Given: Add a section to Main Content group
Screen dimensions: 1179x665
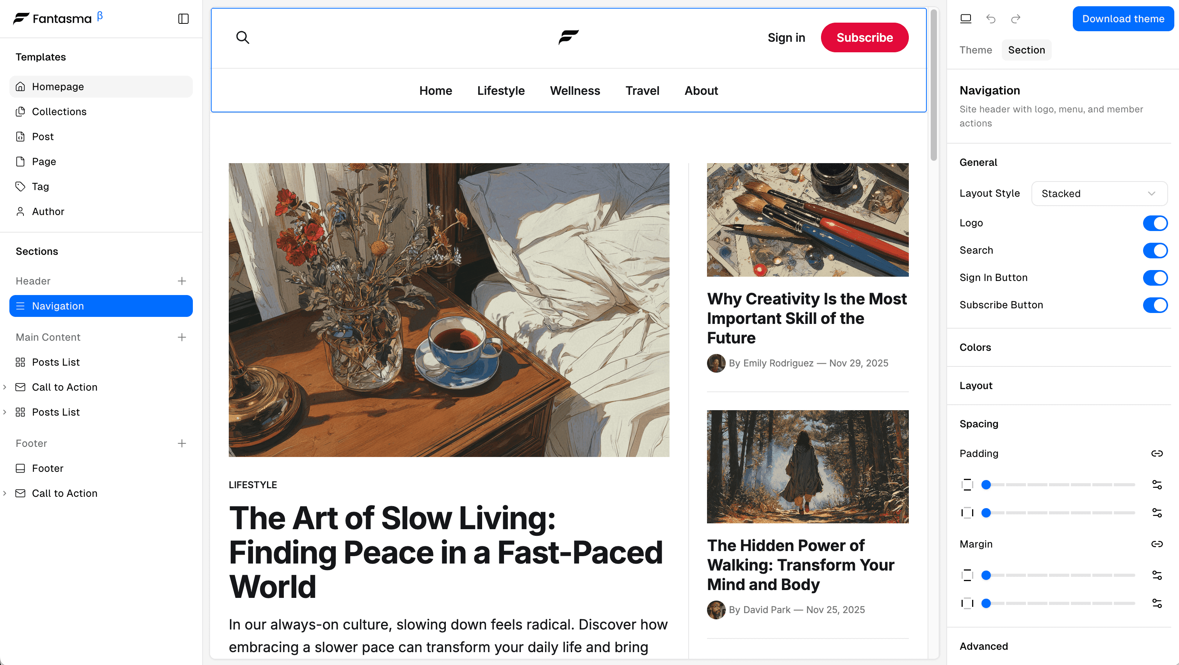Looking at the screenshot, I should (x=182, y=337).
